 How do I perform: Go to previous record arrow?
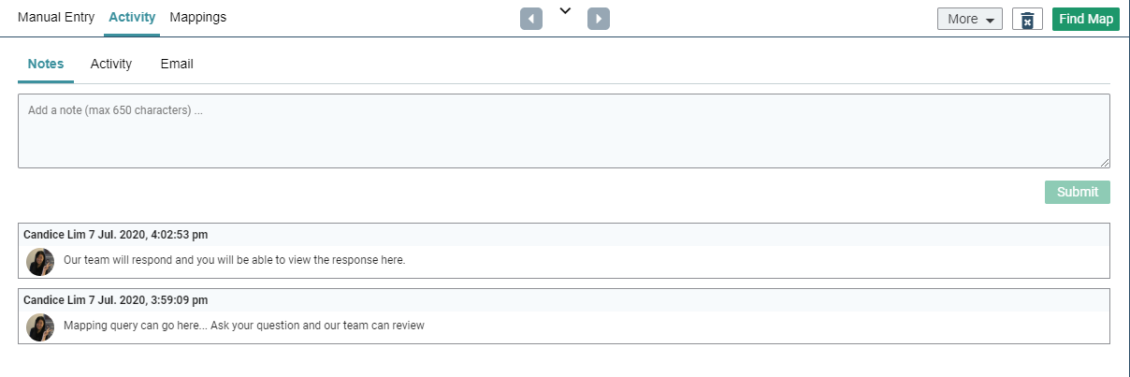[x=531, y=19]
